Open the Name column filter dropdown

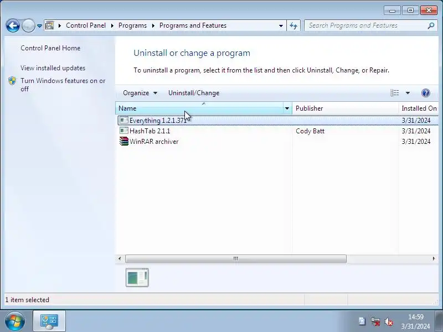[x=287, y=108]
